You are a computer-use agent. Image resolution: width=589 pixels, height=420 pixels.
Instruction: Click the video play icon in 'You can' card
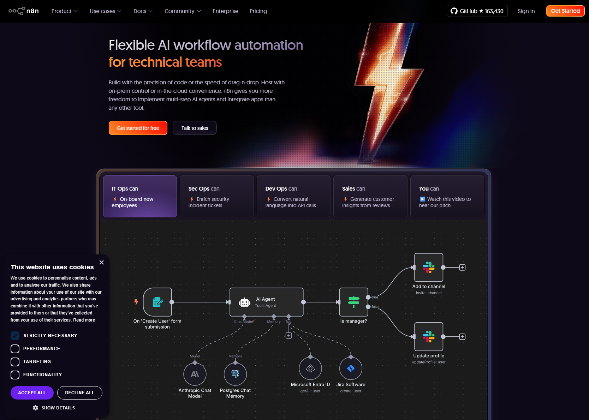click(422, 199)
